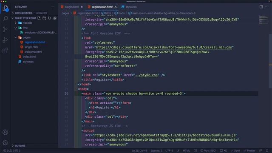
Task: Click errors and warnings indicator in status bar
Action: (x=12, y=150)
